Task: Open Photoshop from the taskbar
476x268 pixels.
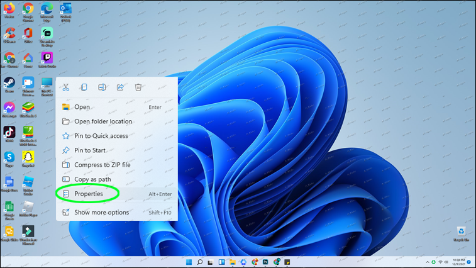Action: coord(265,262)
